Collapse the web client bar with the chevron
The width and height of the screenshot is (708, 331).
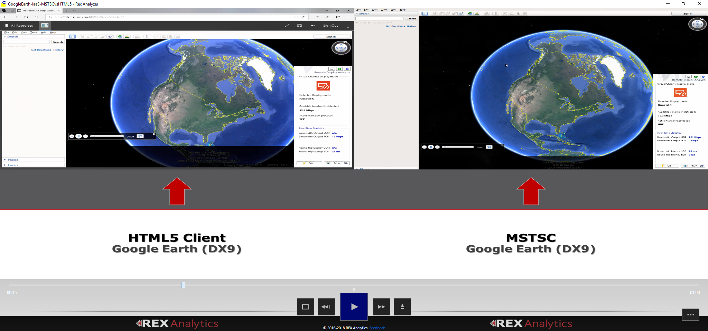[x=347, y=27]
